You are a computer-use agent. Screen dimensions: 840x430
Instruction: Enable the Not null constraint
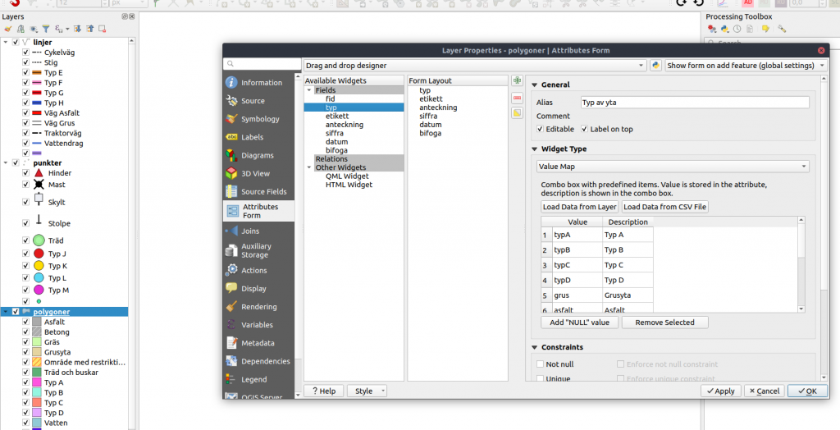click(x=540, y=364)
